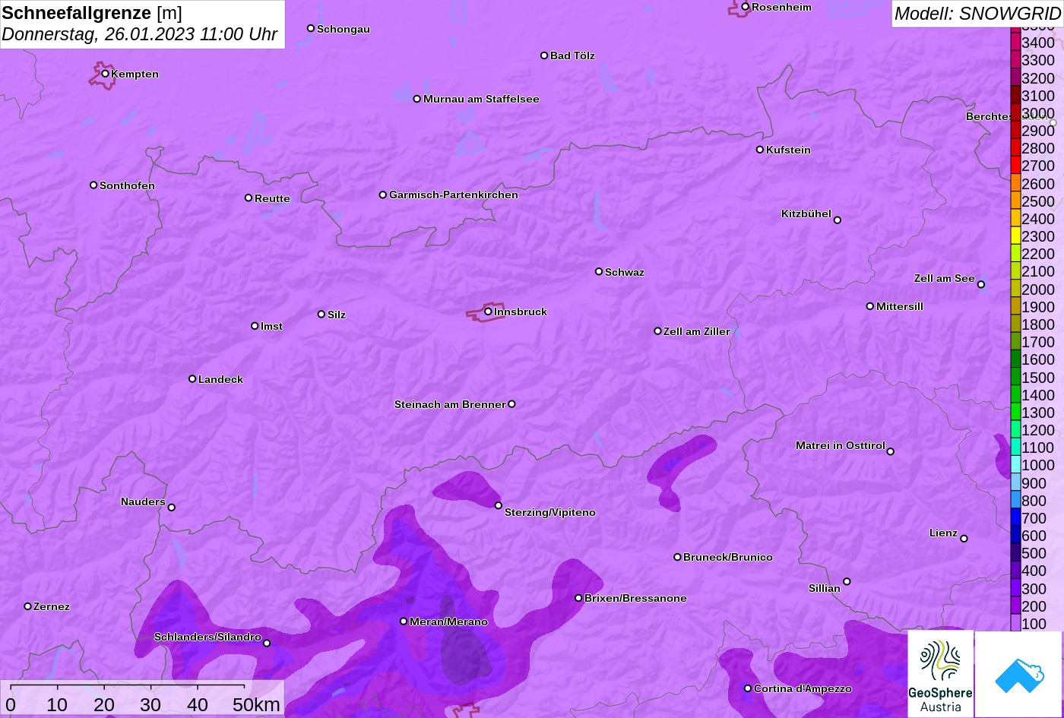This screenshot has width=1064, height=718.
Task: Click the Reutte location marker
Action: [x=249, y=198]
